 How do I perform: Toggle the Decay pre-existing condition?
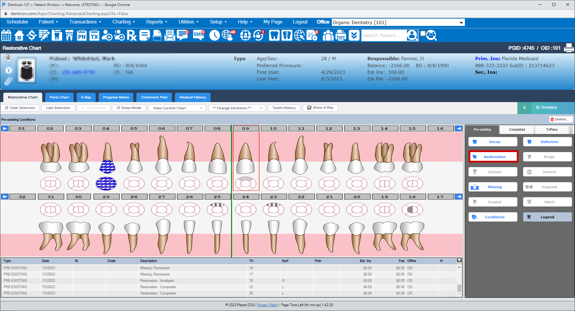tap(493, 142)
